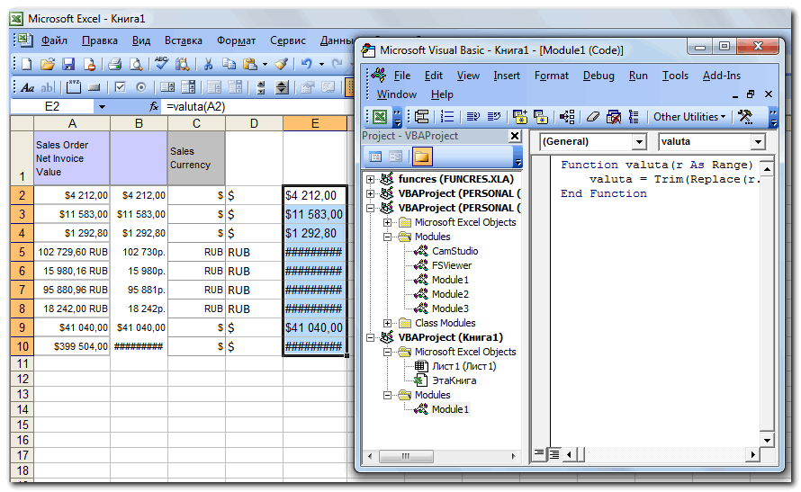Run the ABC Spelling check icon

click(161, 64)
